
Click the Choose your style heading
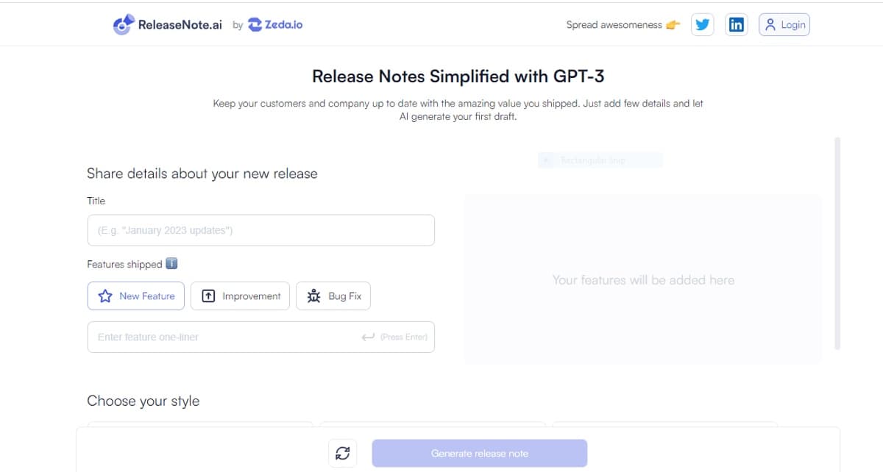tap(143, 401)
